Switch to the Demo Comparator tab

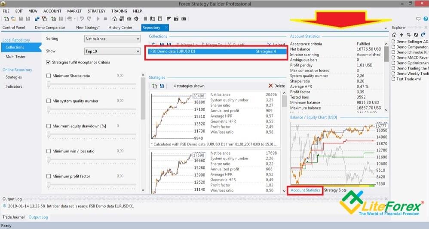coord(50,27)
